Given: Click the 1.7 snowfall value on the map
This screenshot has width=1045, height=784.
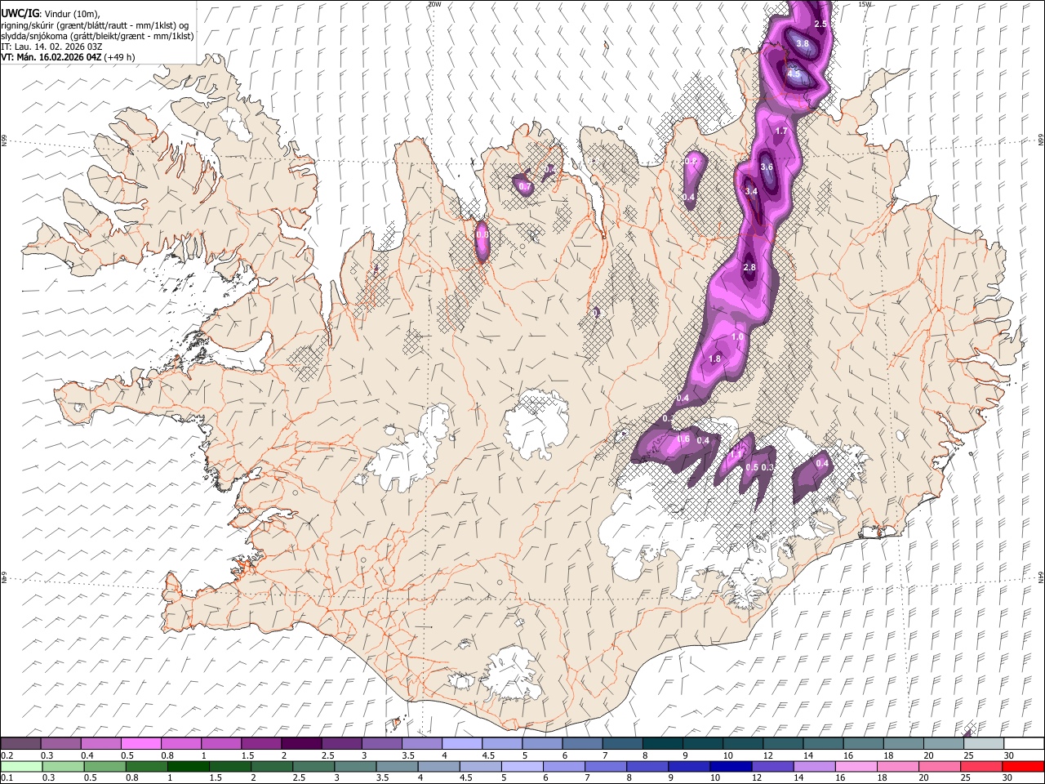Looking at the screenshot, I should (x=780, y=131).
